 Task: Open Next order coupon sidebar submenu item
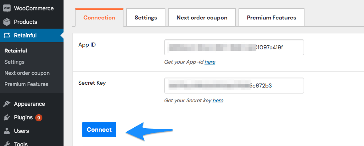[27, 73]
